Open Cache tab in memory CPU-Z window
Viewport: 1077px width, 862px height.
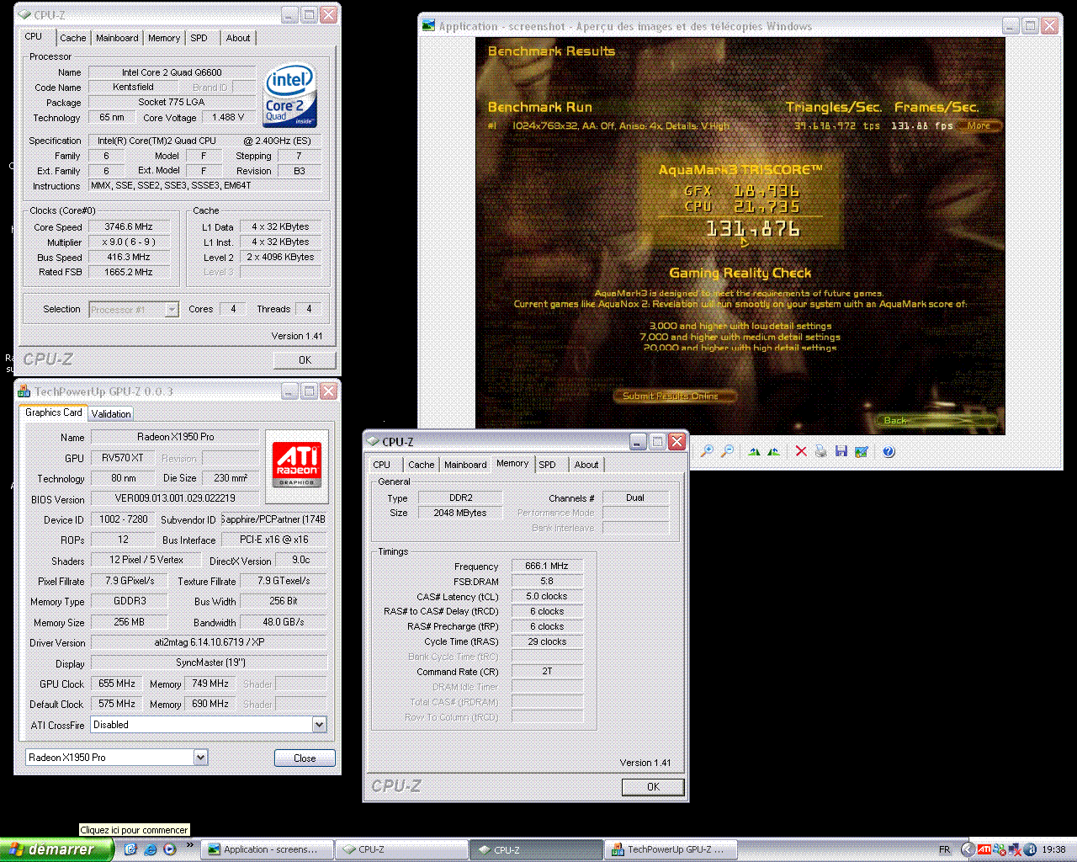422,465
